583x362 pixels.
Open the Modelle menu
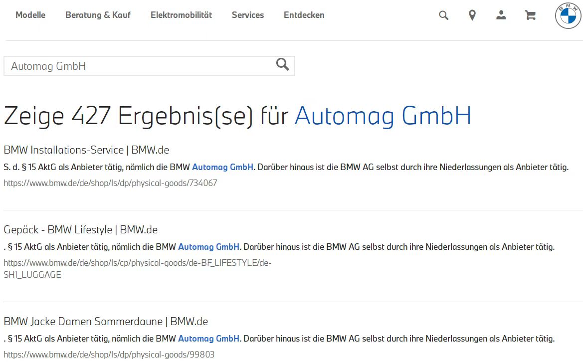(30, 15)
